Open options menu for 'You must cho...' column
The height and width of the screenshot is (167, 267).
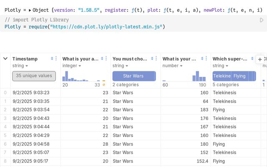157,59
